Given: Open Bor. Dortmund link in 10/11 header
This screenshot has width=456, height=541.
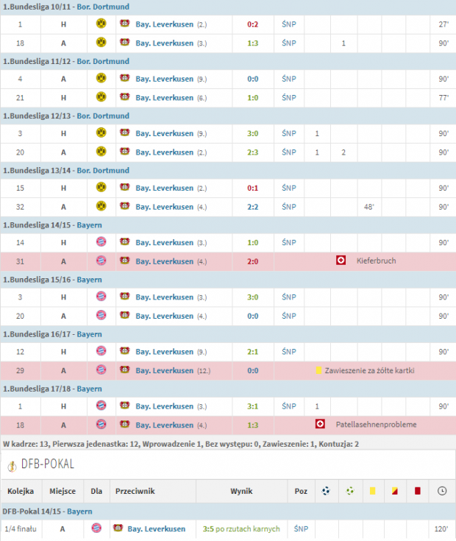Looking at the screenshot, I should click(x=103, y=7).
